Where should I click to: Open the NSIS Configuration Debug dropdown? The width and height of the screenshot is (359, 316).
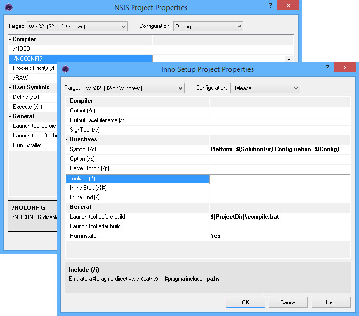click(x=208, y=27)
